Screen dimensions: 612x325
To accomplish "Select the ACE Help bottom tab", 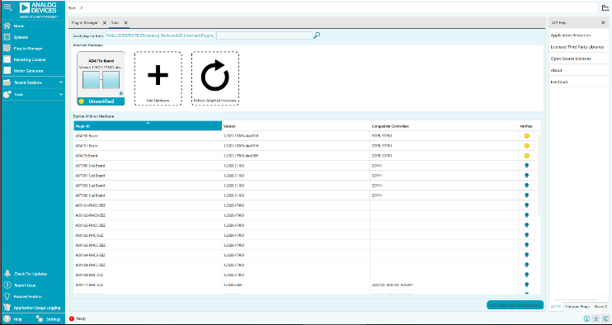I will point(556,307).
